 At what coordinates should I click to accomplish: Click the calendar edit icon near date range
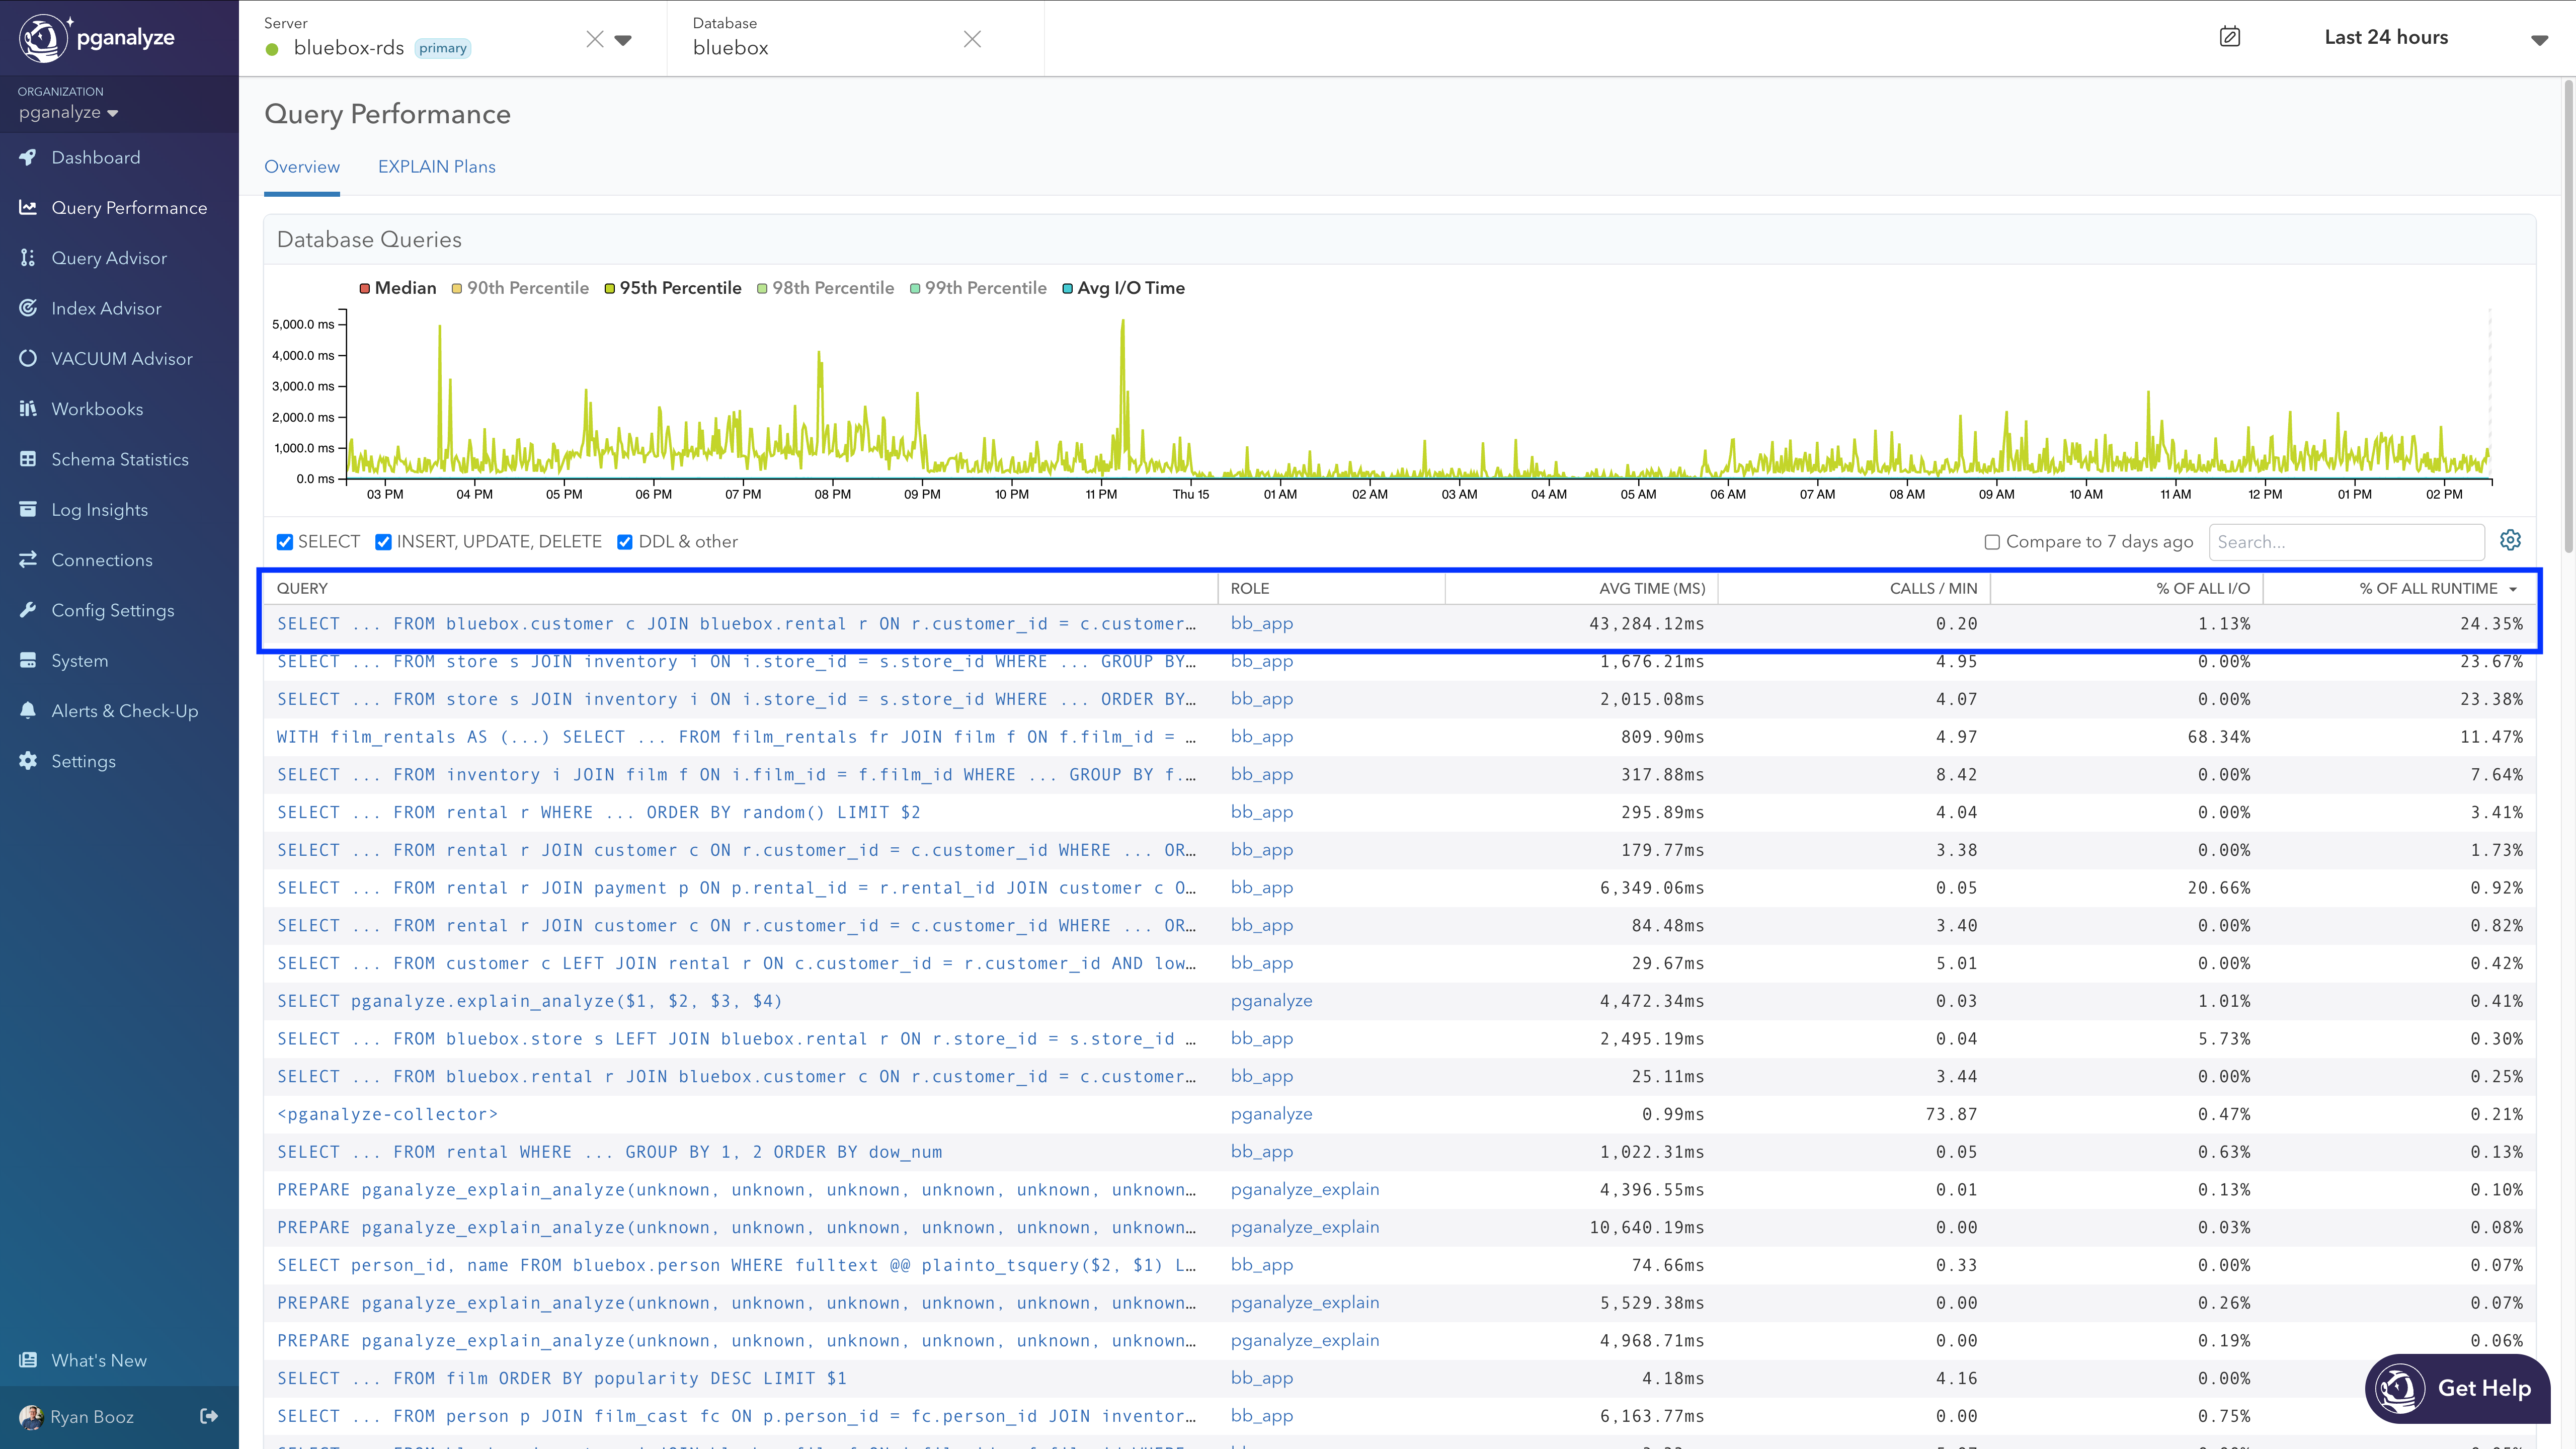[x=2229, y=37]
